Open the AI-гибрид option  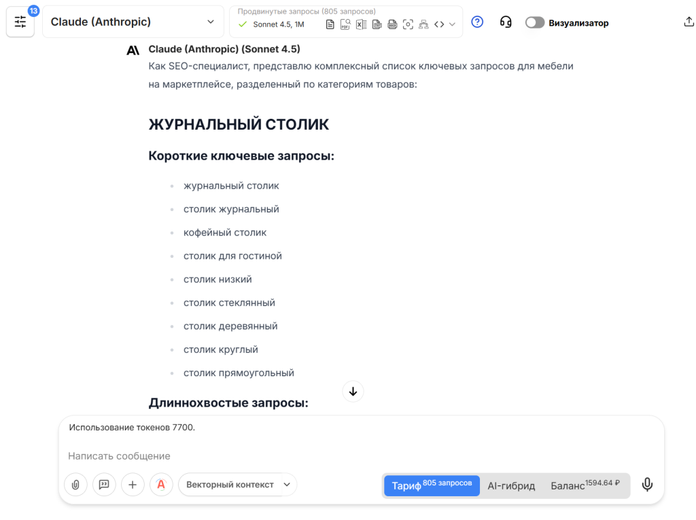[511, 485]
